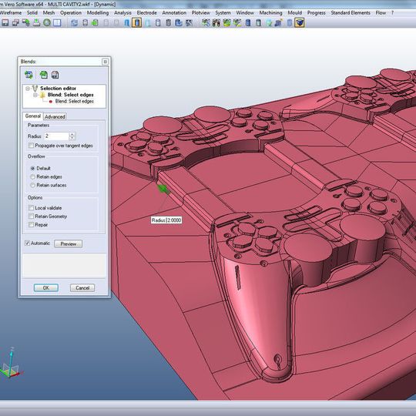Click the overlapping windows icon in main toolbar
Viewport: 416px width, 416px height.
(15, 23)
